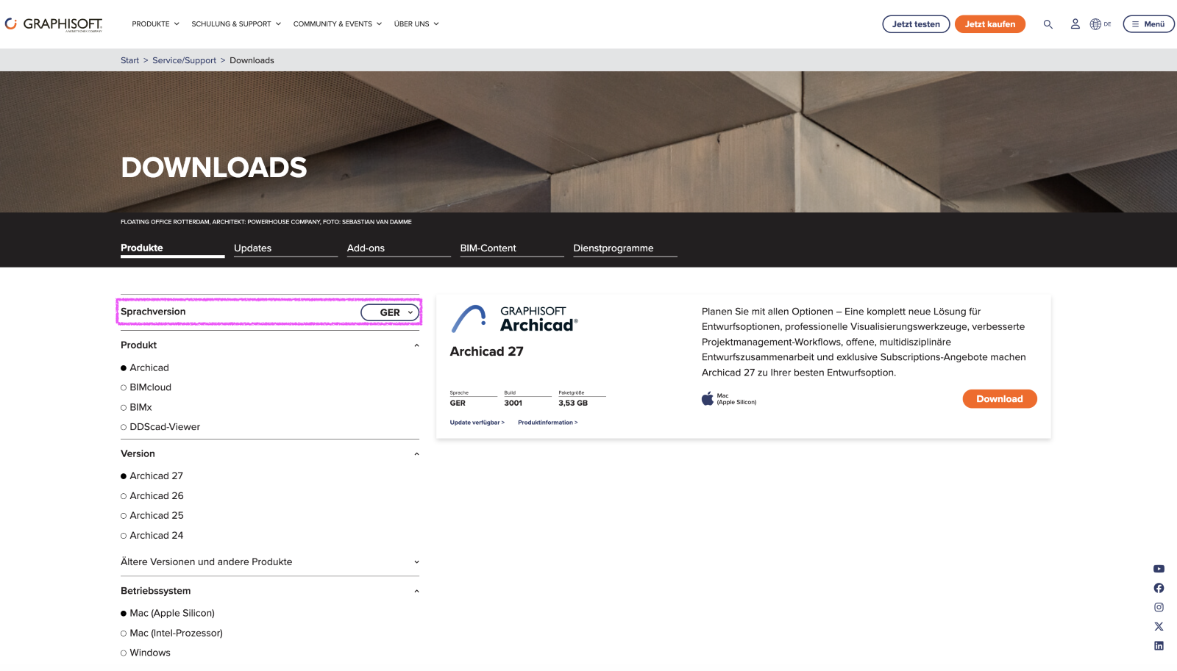Click the Jetzt testen button
Image resolution: width=1177 pixels, height=671 pixels.
click(x=916, y=24)
